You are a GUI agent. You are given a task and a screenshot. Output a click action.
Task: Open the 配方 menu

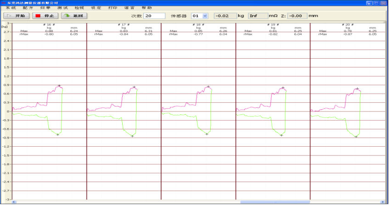[28, 8]
